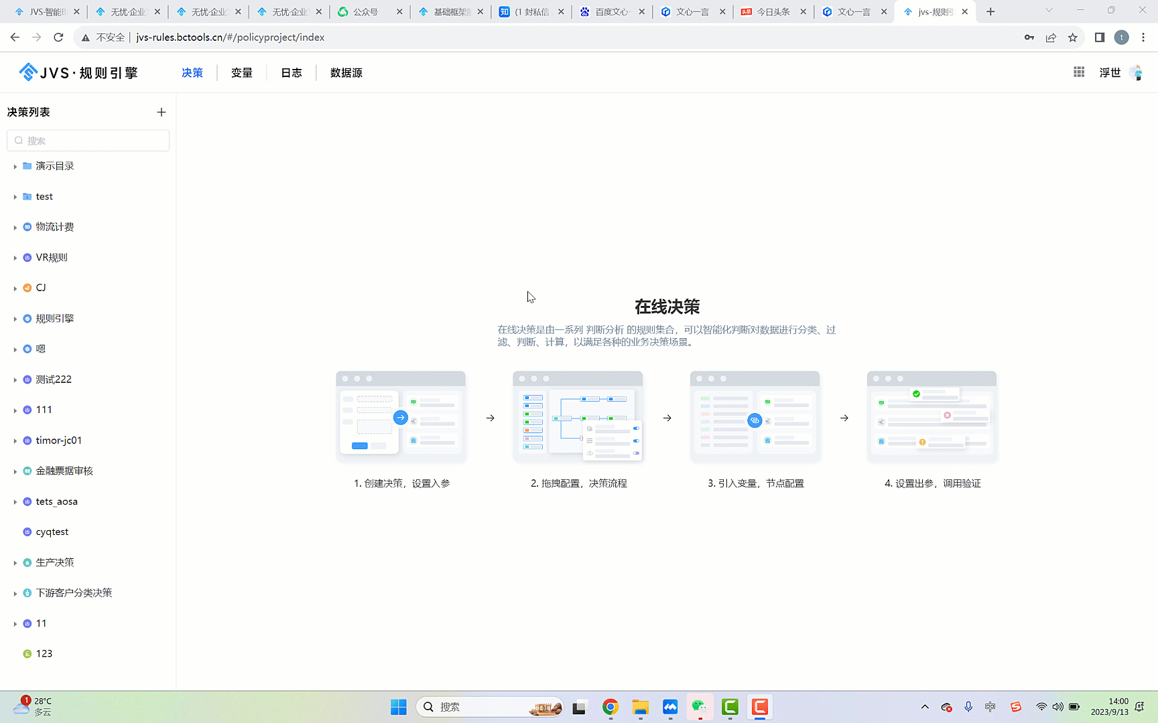Screen dimensions: 1158x723
Task: Click the icon beside cyqtest
Action: pos(27,532)
